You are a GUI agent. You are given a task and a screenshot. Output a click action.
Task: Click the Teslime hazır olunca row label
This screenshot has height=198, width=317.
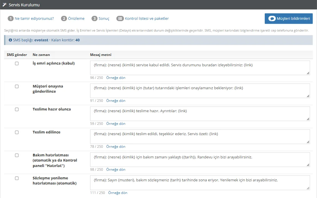click(52, 109)
